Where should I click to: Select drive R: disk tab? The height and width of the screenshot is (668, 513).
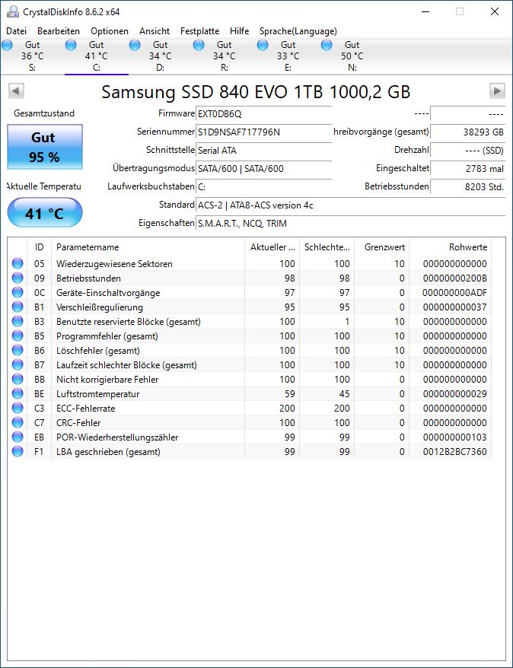(224, 56)
